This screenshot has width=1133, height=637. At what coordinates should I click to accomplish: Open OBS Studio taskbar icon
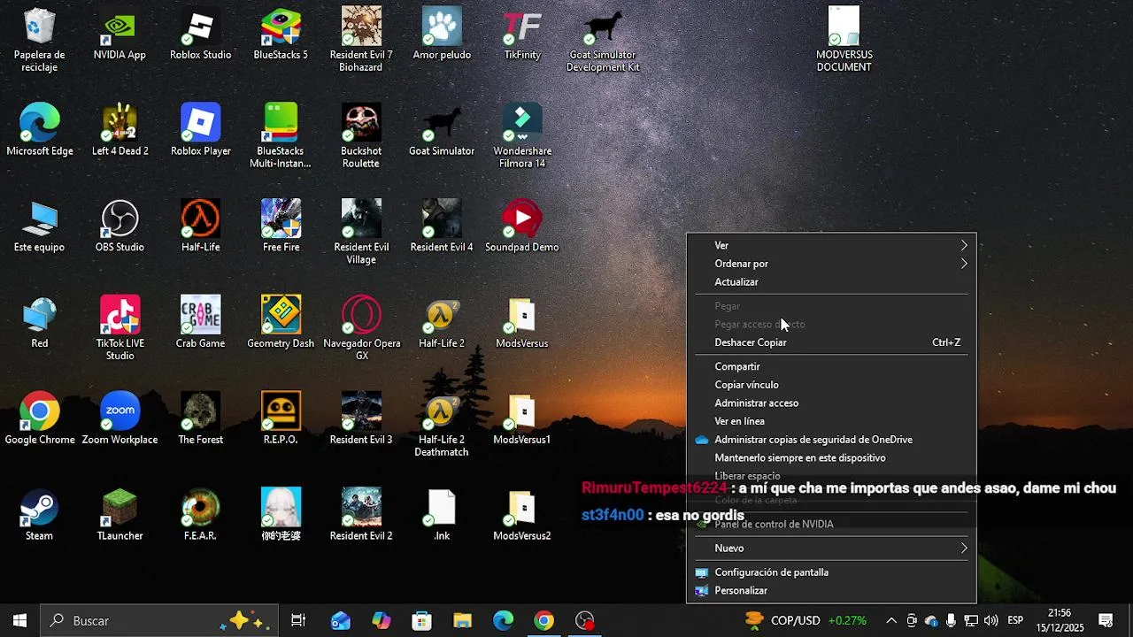[585, 621]
